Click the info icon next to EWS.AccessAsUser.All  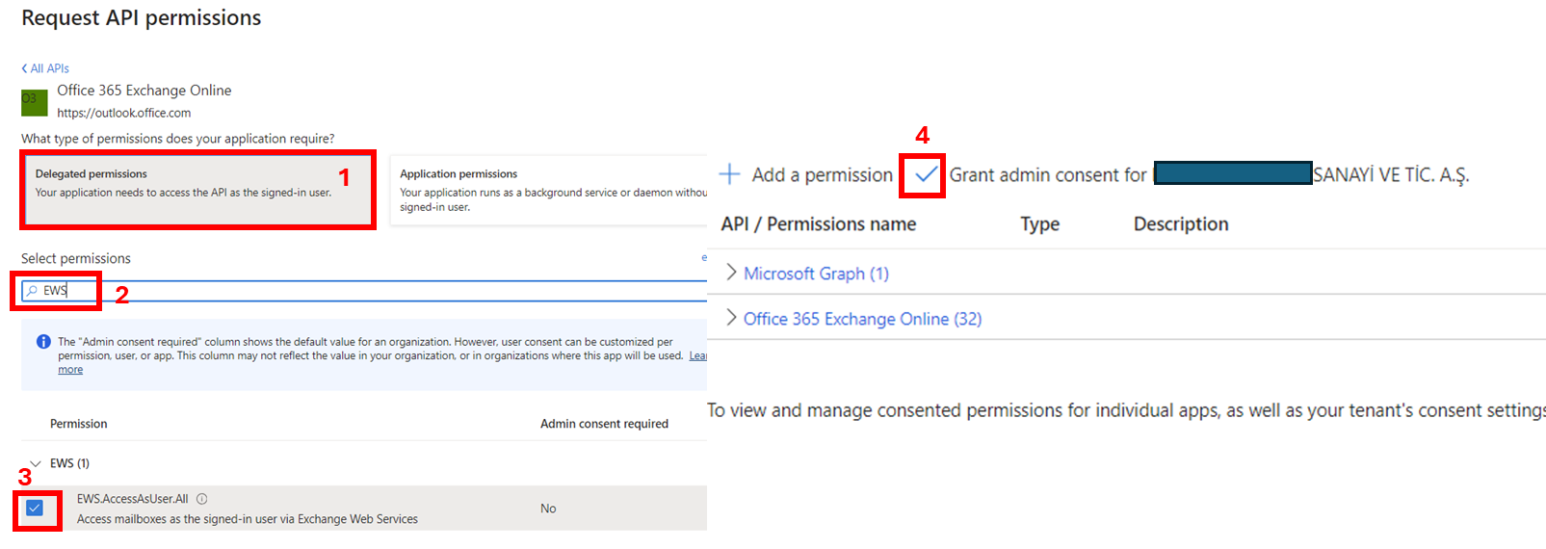202,499
